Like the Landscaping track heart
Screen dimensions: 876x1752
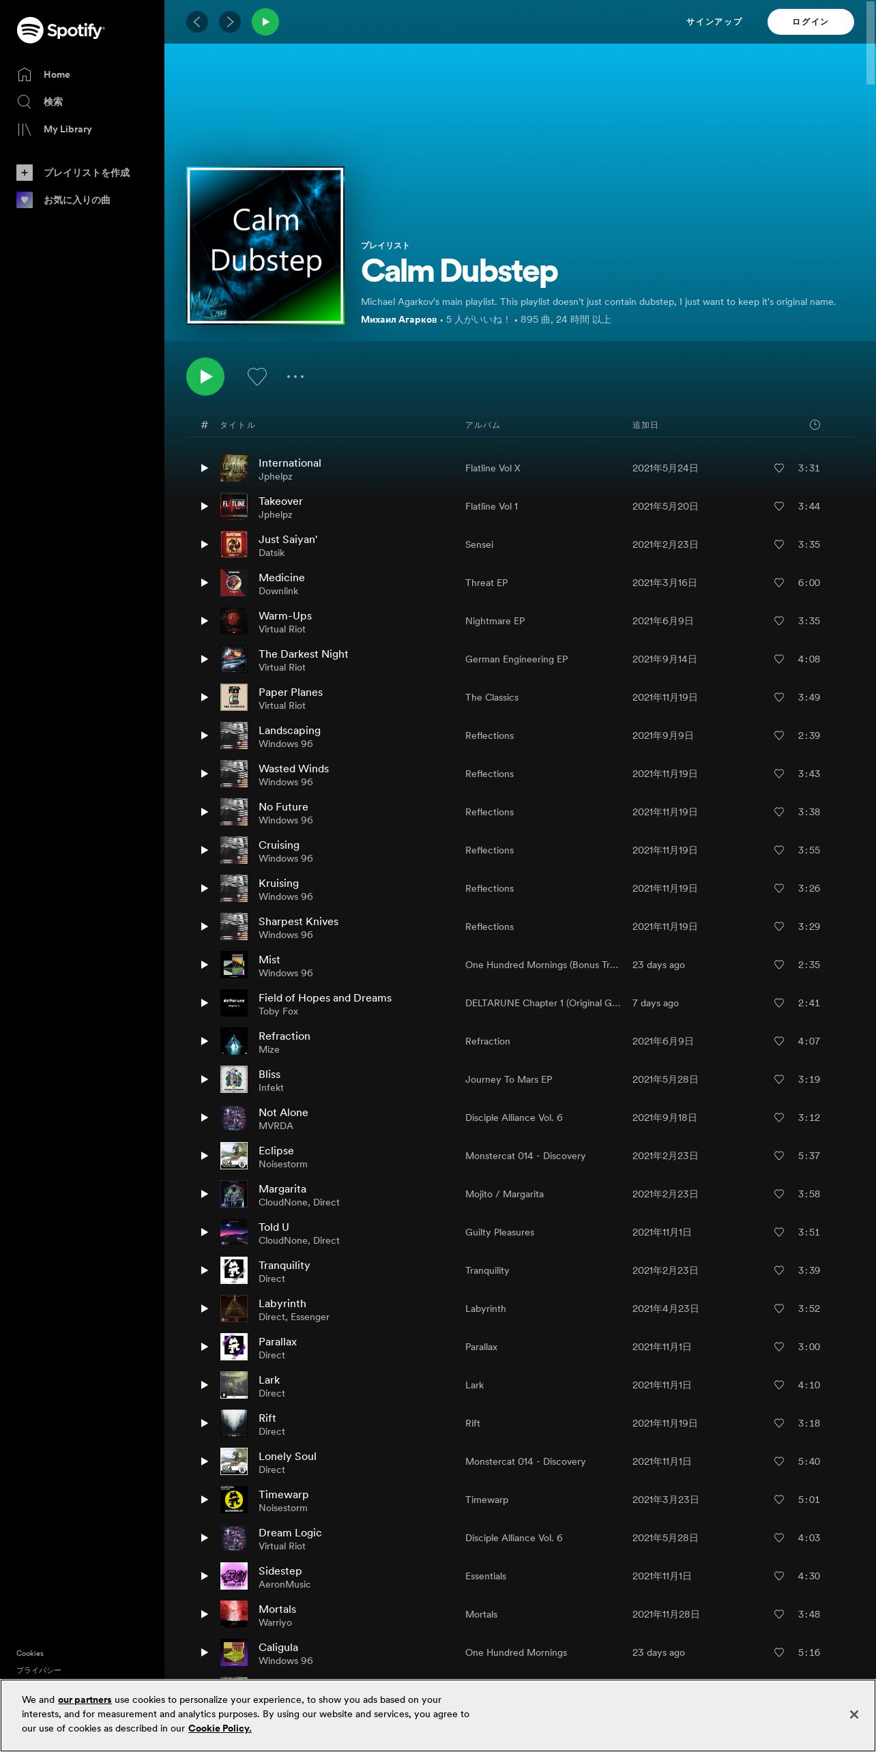point(779,735)
